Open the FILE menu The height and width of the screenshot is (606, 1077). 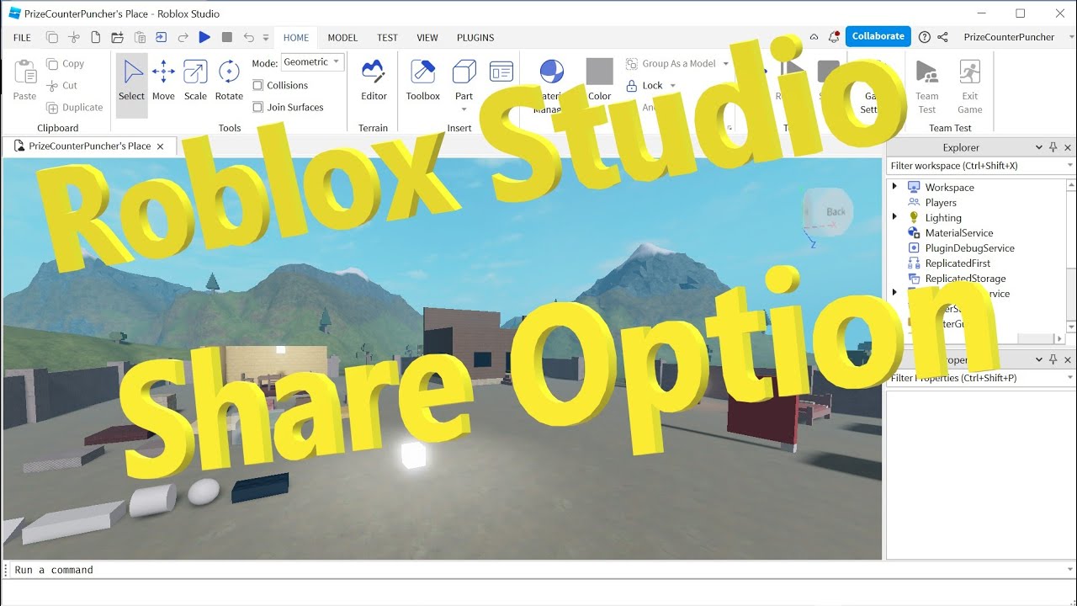click(22, 37)
